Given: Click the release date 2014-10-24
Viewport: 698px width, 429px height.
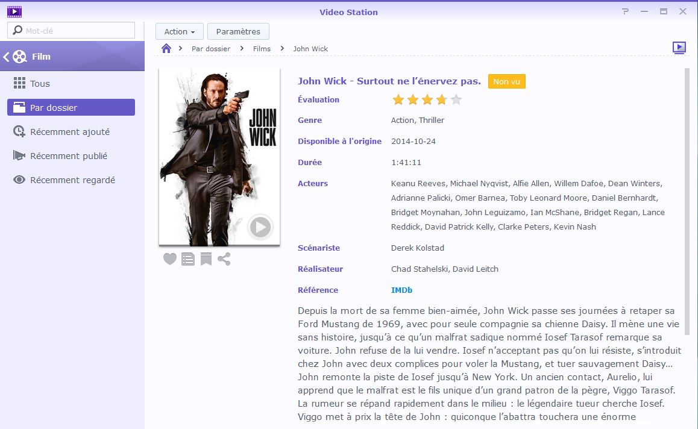Looking at the screenshot, I should (413, 142).
